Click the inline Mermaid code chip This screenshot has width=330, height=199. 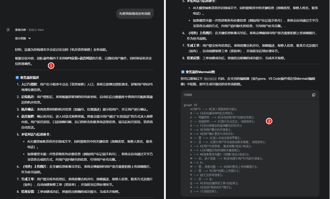click(x=210, y=79)
